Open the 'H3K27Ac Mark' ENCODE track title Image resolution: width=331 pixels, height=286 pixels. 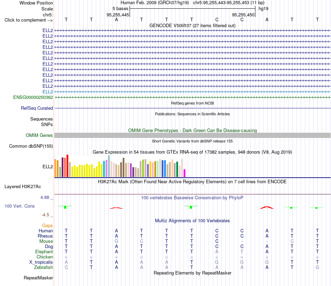click(192, 182)
